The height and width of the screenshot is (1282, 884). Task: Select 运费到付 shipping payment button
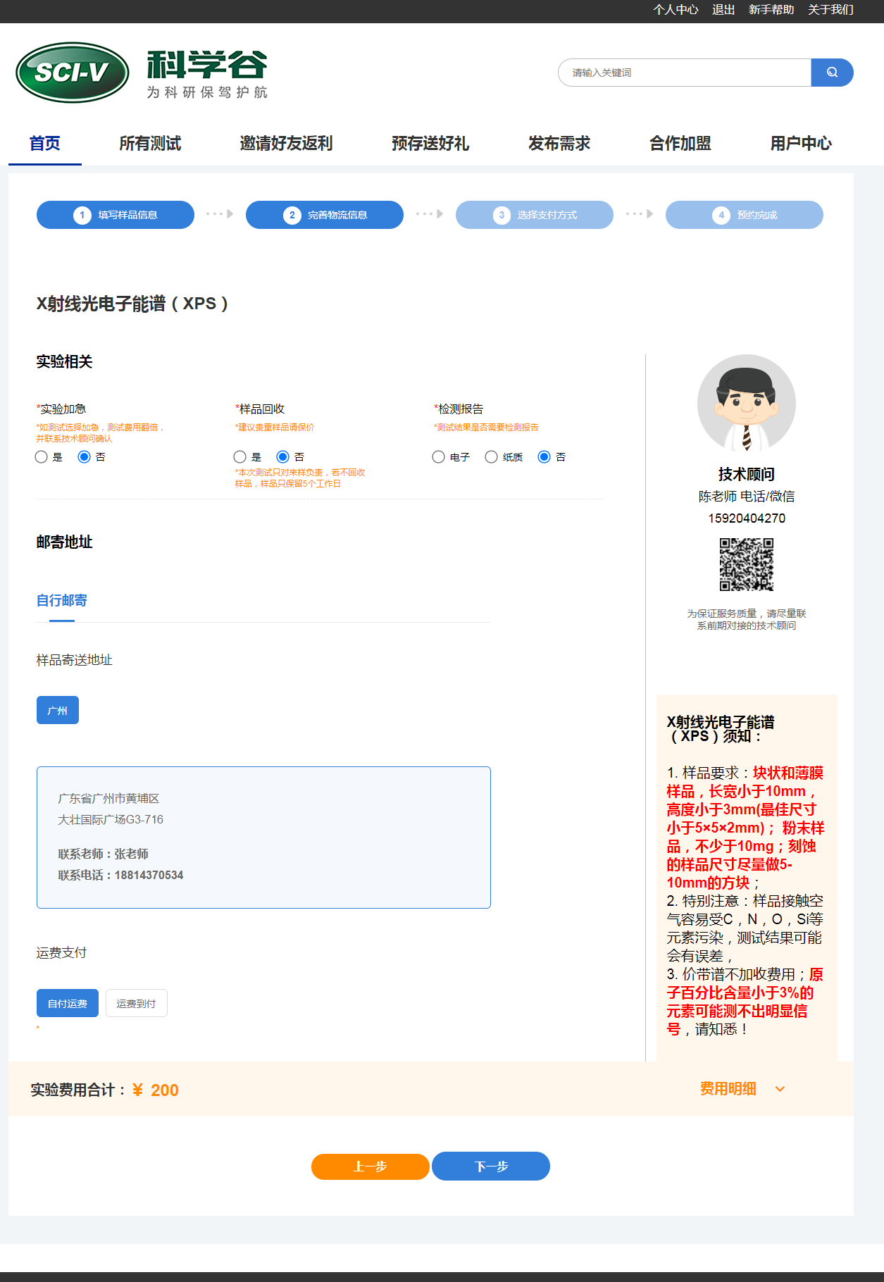tap(136, 1003)
